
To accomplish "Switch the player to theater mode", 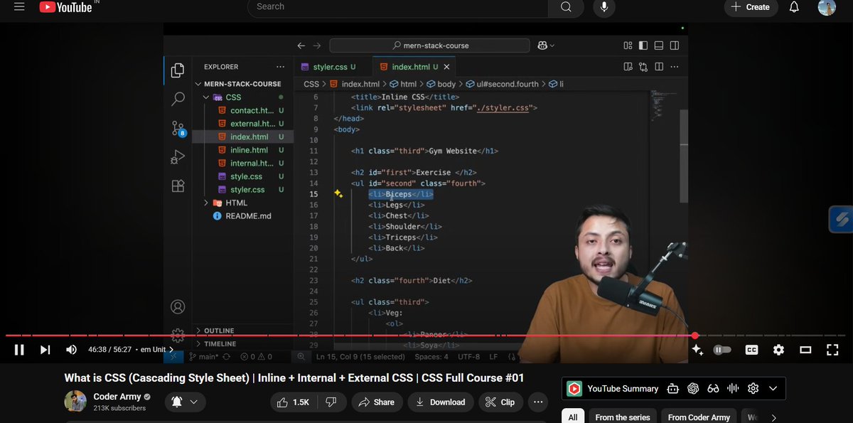I will (x=805, y=349).
